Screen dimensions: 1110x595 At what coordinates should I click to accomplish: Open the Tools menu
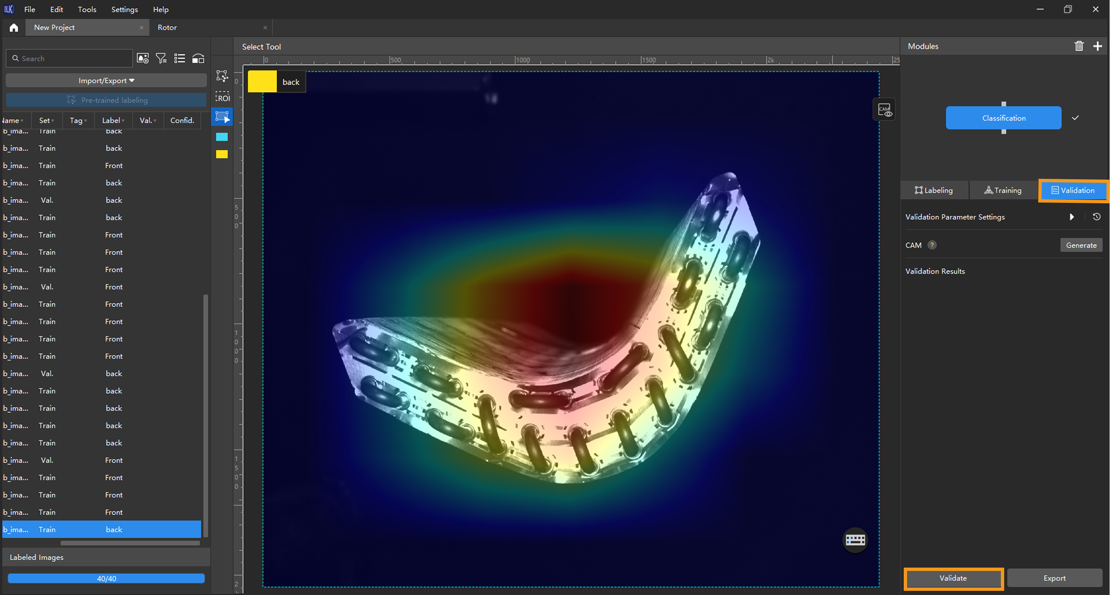[x=87, y=10]
